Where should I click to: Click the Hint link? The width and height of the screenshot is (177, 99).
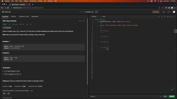[80, 21]
